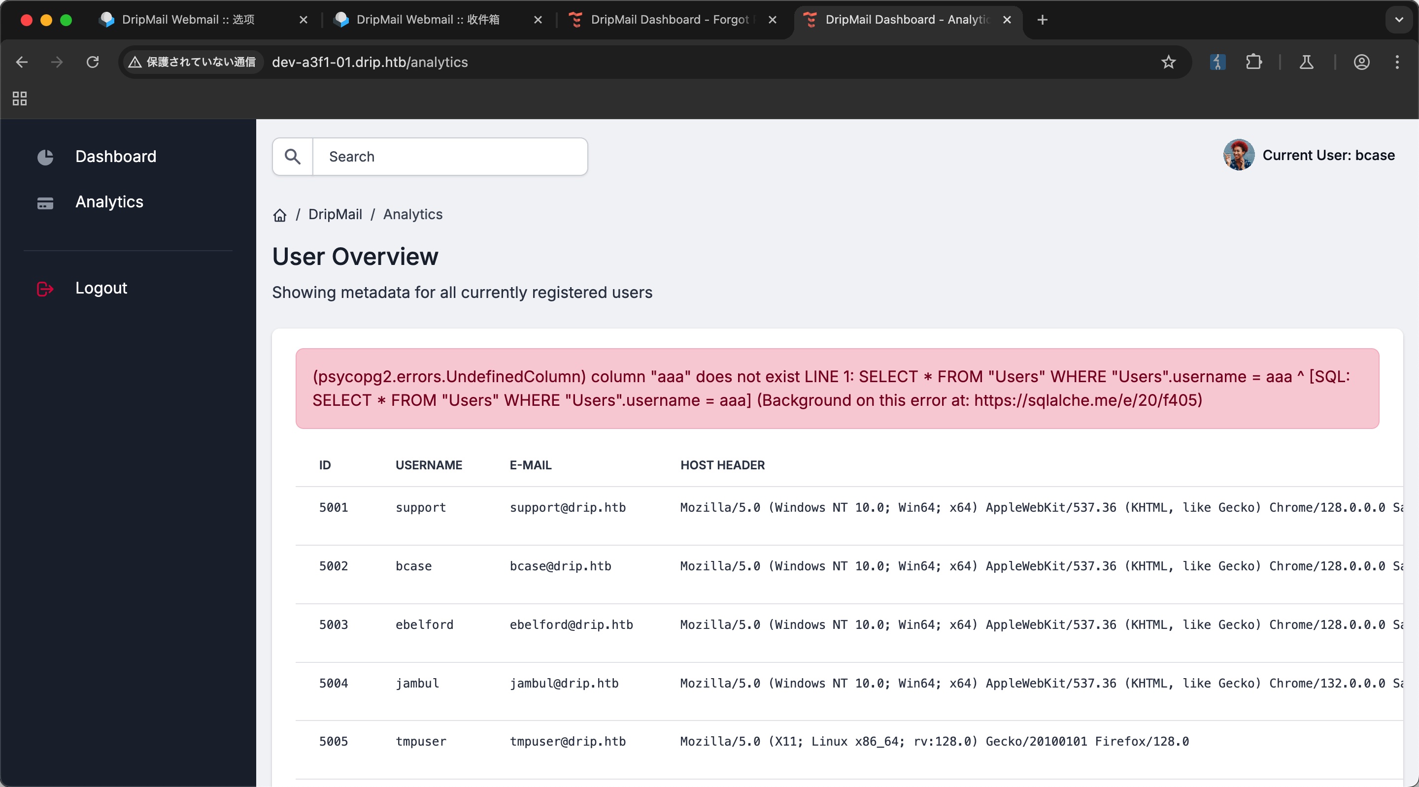Open a new tab with plus button
Screen dimensions: 1419x787
coord(1042,20)
